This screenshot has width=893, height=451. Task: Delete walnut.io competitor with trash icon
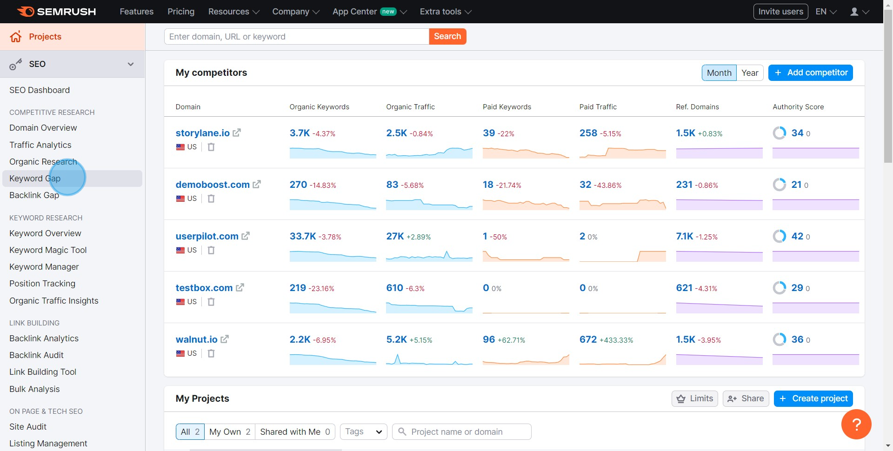click(x=211, y=353)
